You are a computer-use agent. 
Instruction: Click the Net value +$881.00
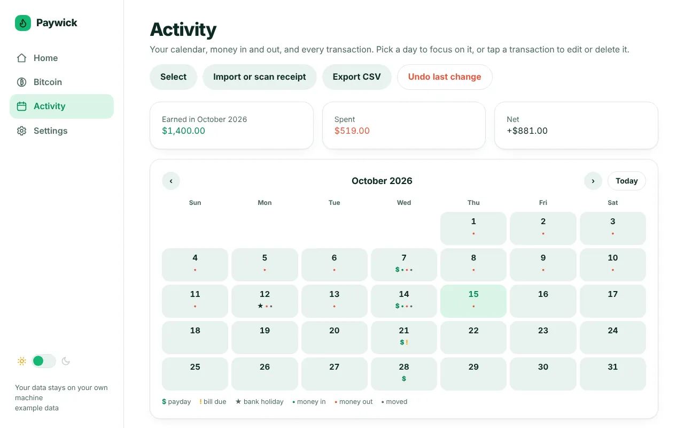(x=527, y=131)
